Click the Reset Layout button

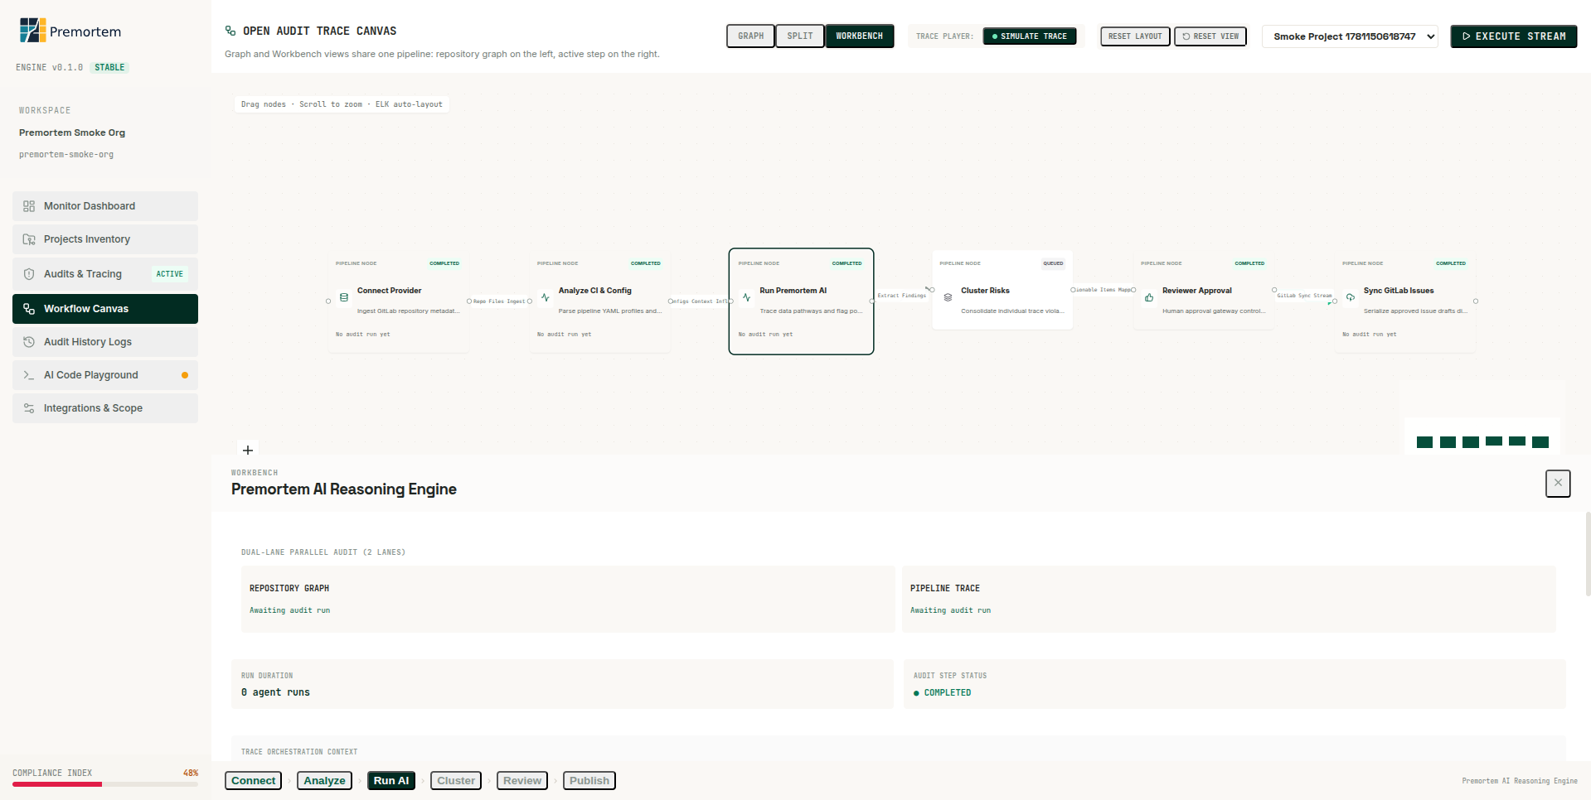(x=1135, y=36)
